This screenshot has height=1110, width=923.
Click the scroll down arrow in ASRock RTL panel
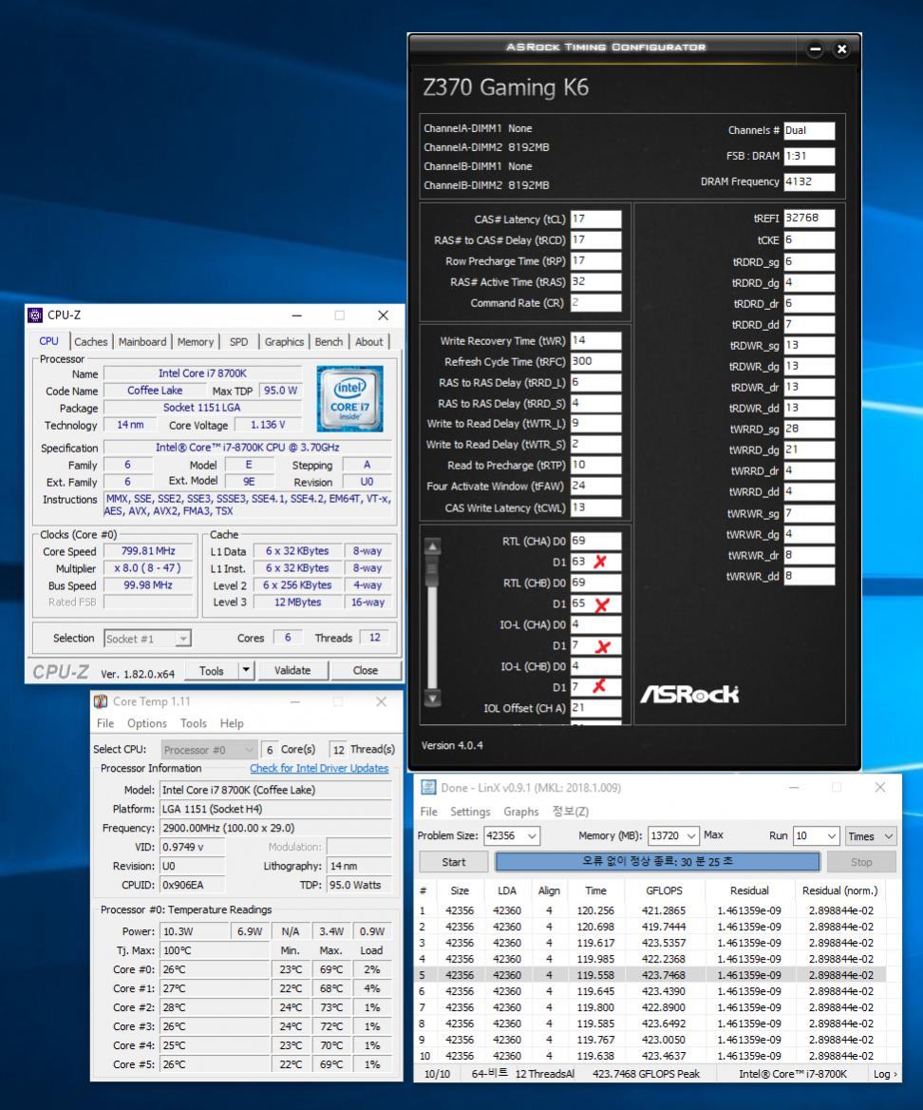click(x=433, y=698)
